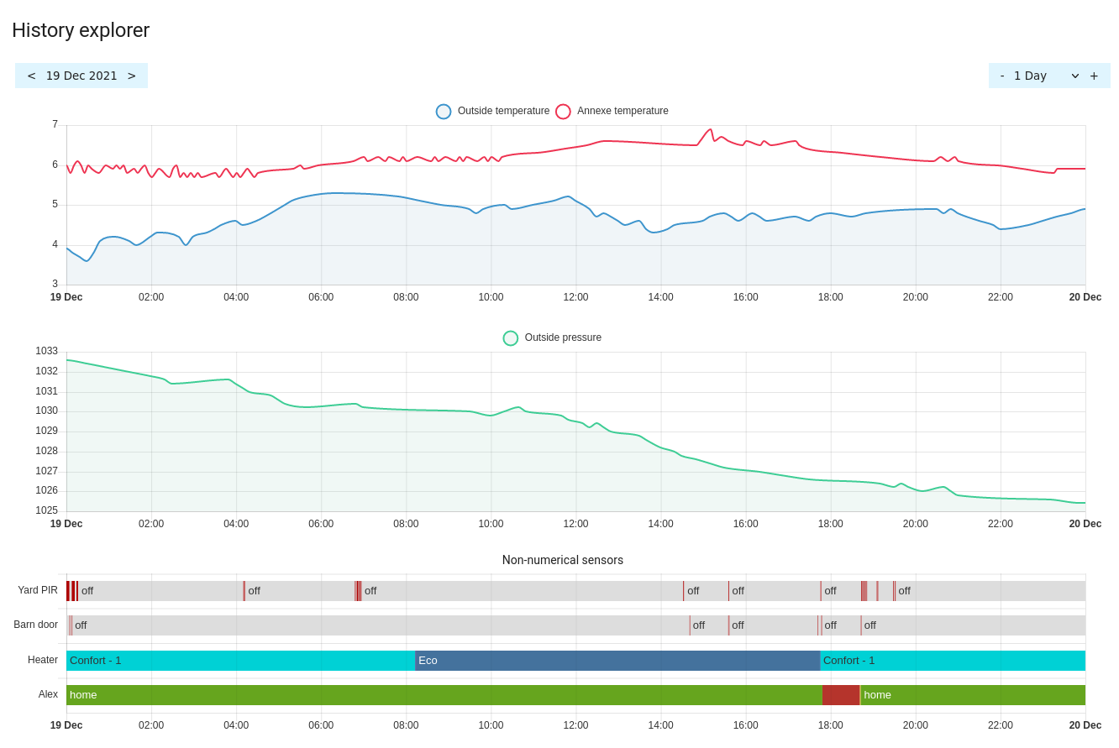Image resolution: width=1119 pixels, height=748 pixels.
Task: Select first Confort - 1 heater segment
Action: [x=240, y=661]
